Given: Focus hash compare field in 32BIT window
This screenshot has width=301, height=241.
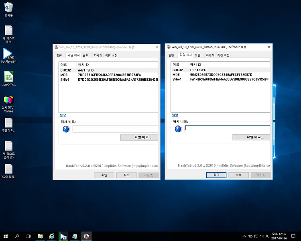Looking at the screenshot, I should (115, 129).
